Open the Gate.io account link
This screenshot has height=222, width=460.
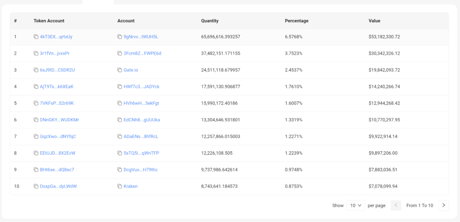pos(132,70)
